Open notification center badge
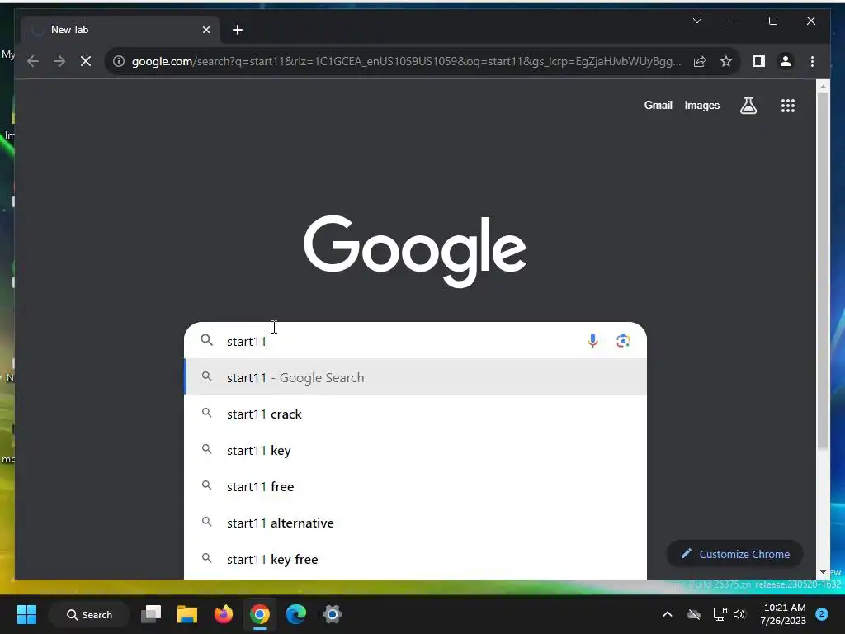The width and height of the screenshot is (845, 634). pyautogui.click(x=822, y=614)
